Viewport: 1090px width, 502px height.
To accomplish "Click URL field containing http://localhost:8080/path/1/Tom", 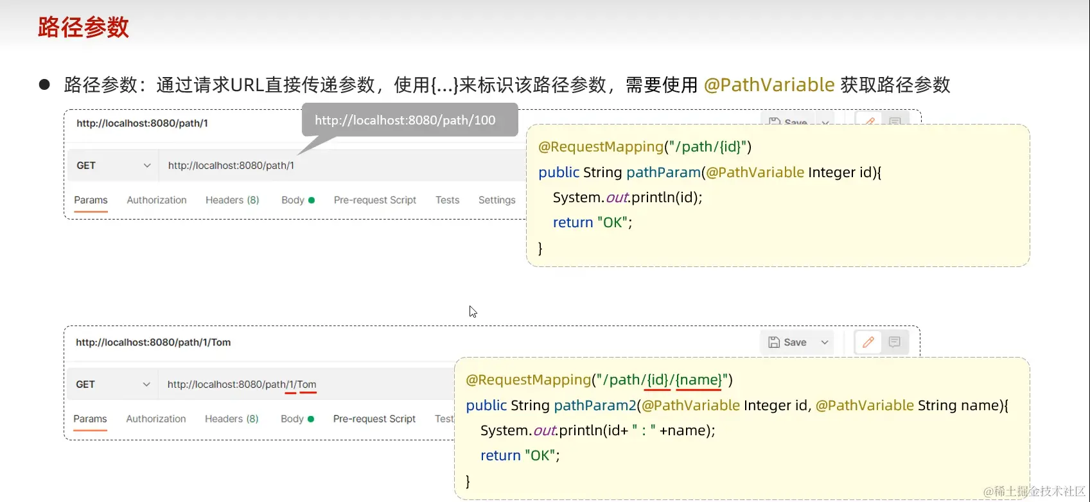I will (307, 385).
